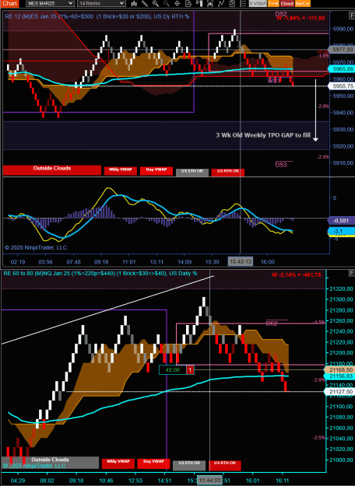
Task: Click the zoom out magnifier icon
Action: (x=167, y=3)
